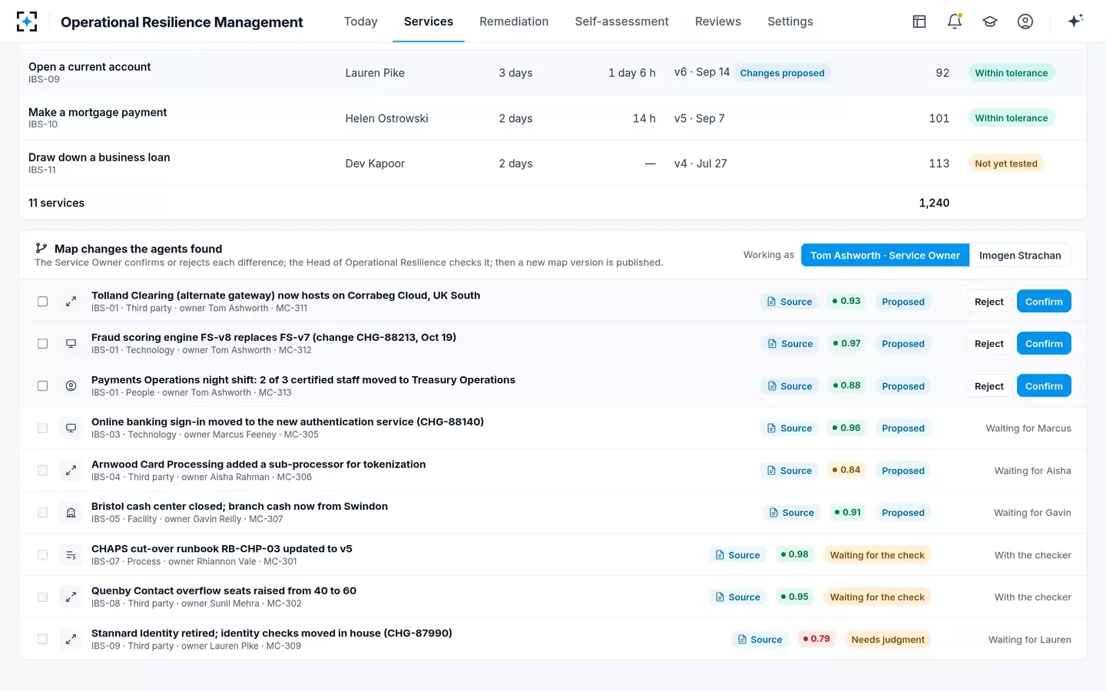Tick the checkbox for Fraud scoring engine change
The width and height of the screenshot is (1106, 691).
point(43,344)
